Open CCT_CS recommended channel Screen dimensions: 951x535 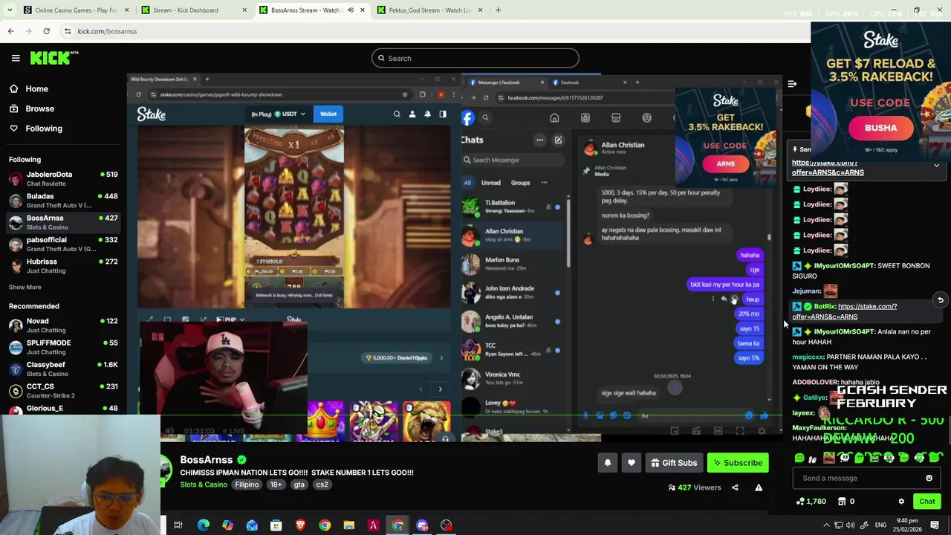point(63,391)
